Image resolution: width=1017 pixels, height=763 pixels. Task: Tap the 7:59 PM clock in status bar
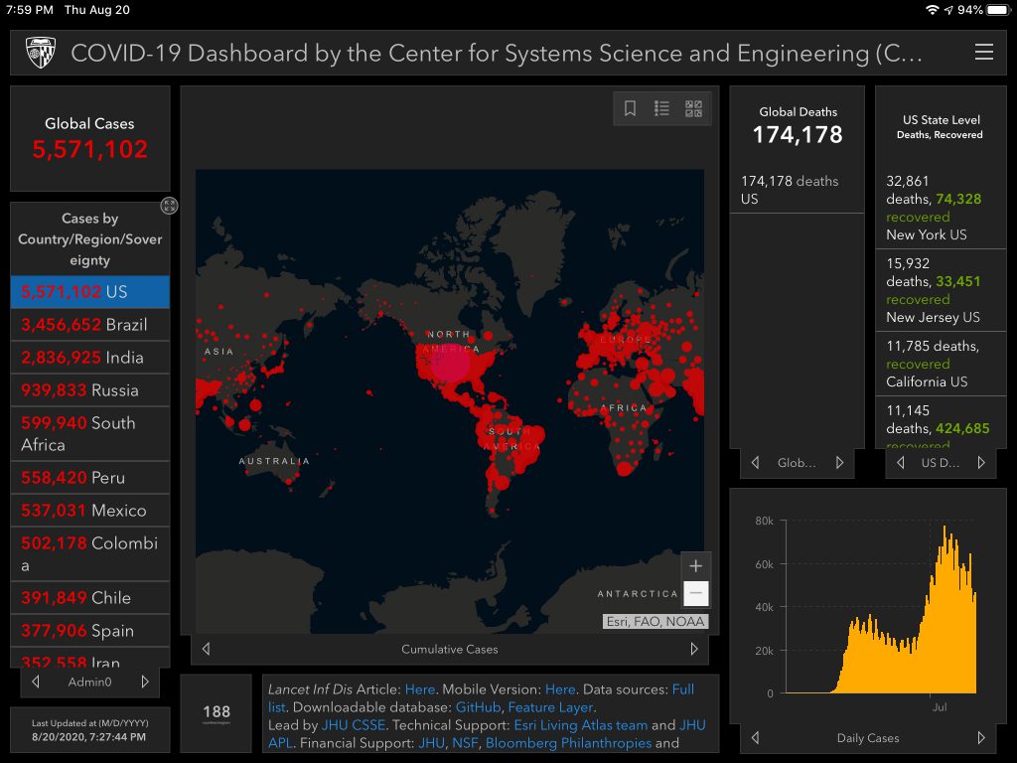click(30, 10)
